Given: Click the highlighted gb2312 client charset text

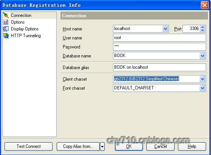Looking at the screenshot, I should pos(146,79).
